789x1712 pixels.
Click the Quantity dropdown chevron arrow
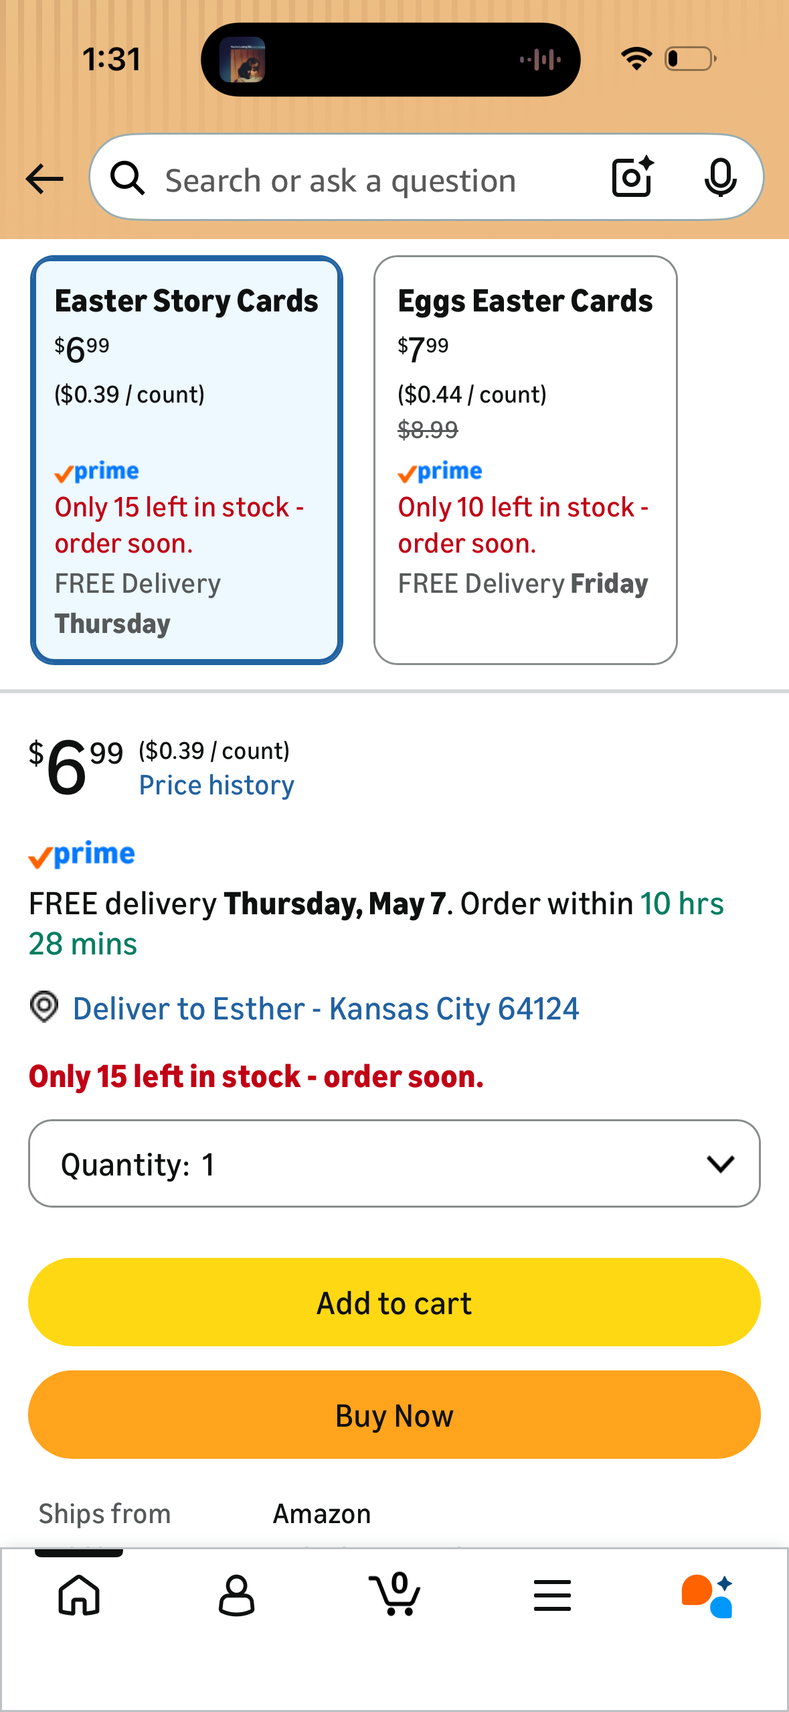(720, 1164)
